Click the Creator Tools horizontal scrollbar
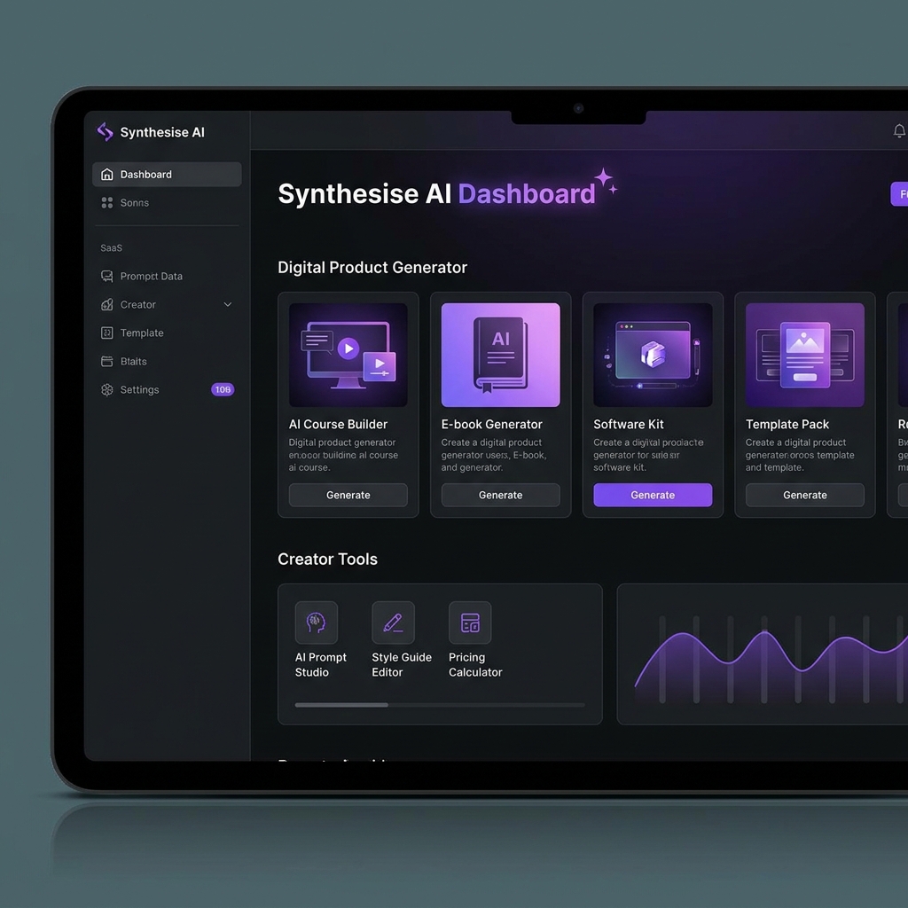Image resolution: width=908 pixels, height=908 pixels. point(440,705)
